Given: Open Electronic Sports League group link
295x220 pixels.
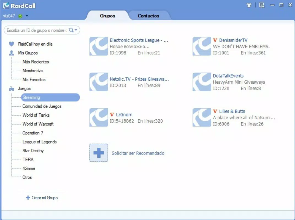Looking at the screenshot, I should (x=139, y=40).
